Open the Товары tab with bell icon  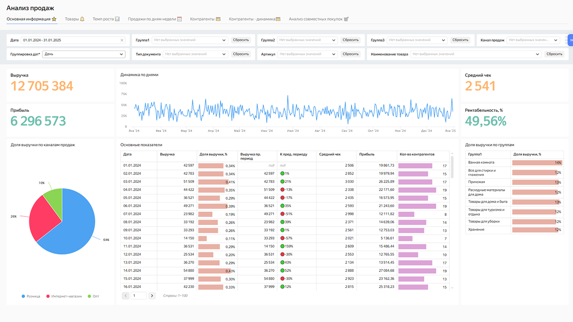[x=74, y=19]
